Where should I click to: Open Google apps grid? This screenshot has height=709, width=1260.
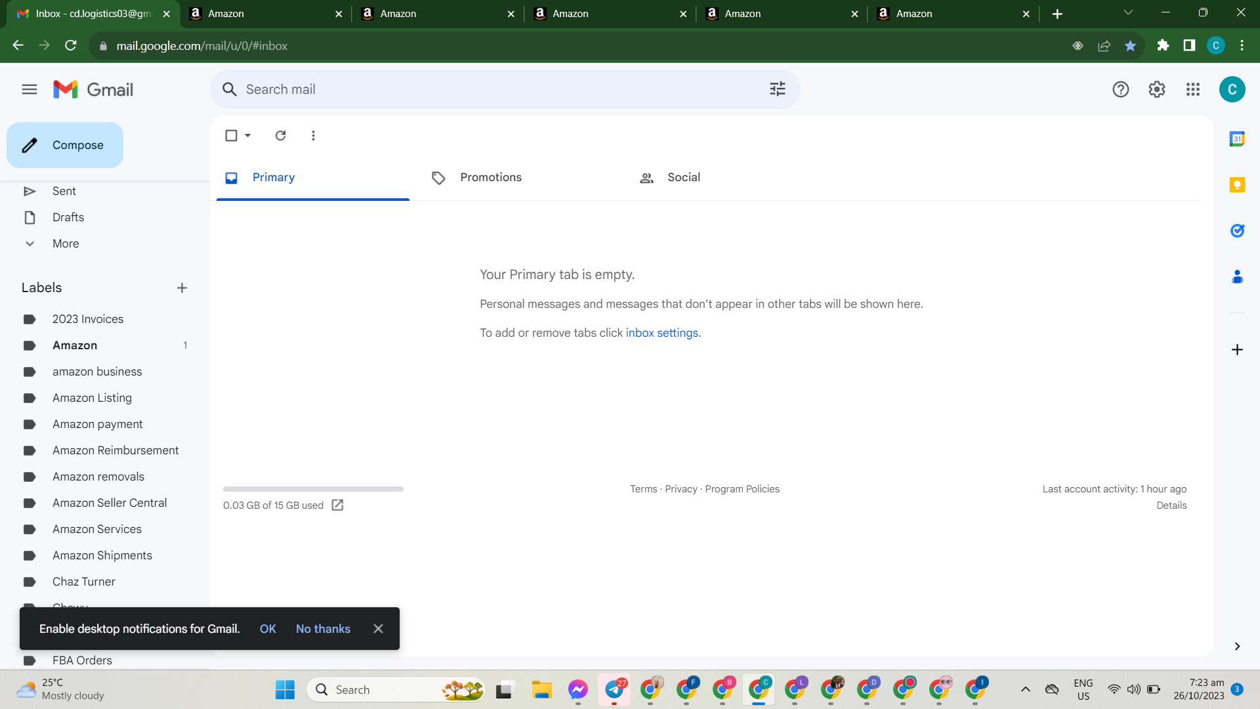click(1192, 89)
